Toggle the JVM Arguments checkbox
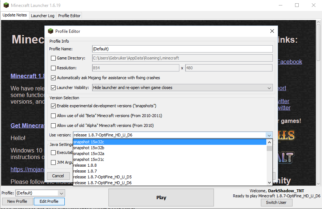322x209 pixels. point(53,162)
